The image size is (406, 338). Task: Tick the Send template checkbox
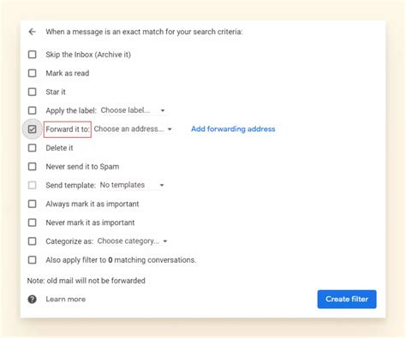(x=33, y=185)
